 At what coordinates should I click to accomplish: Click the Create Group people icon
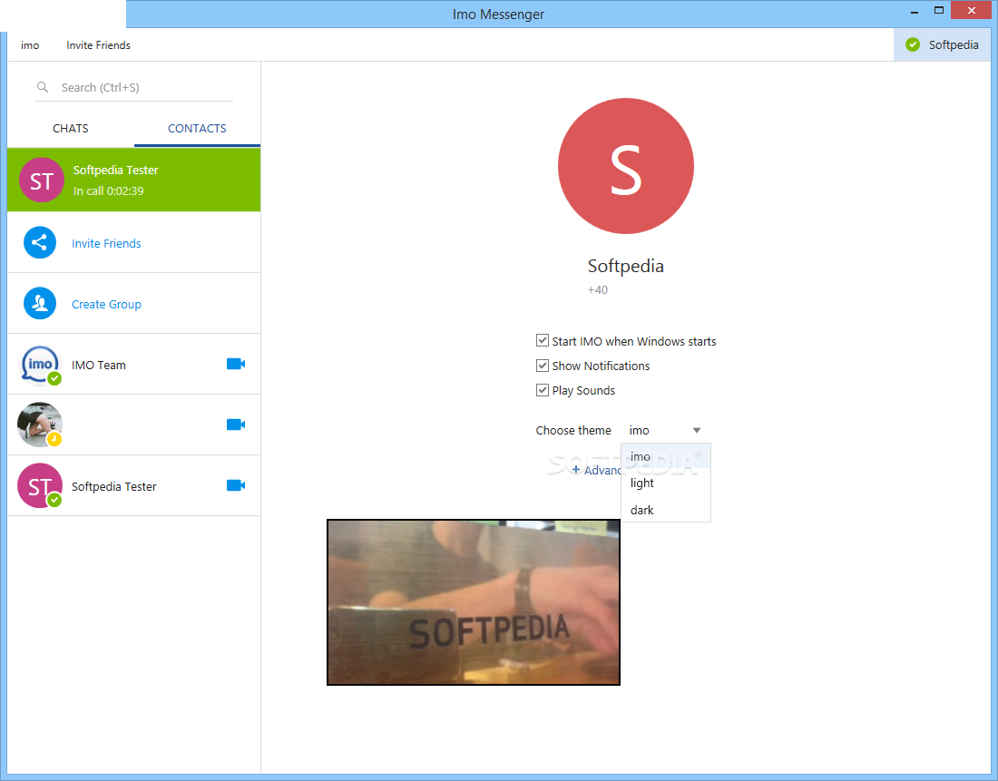click(39, 303)
